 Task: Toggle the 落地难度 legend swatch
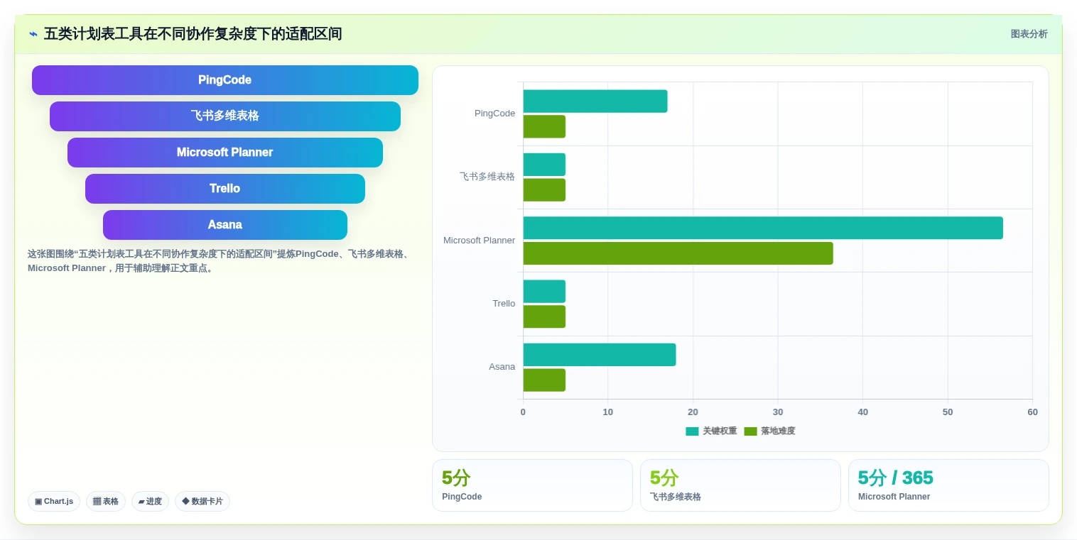pos(750,431)
